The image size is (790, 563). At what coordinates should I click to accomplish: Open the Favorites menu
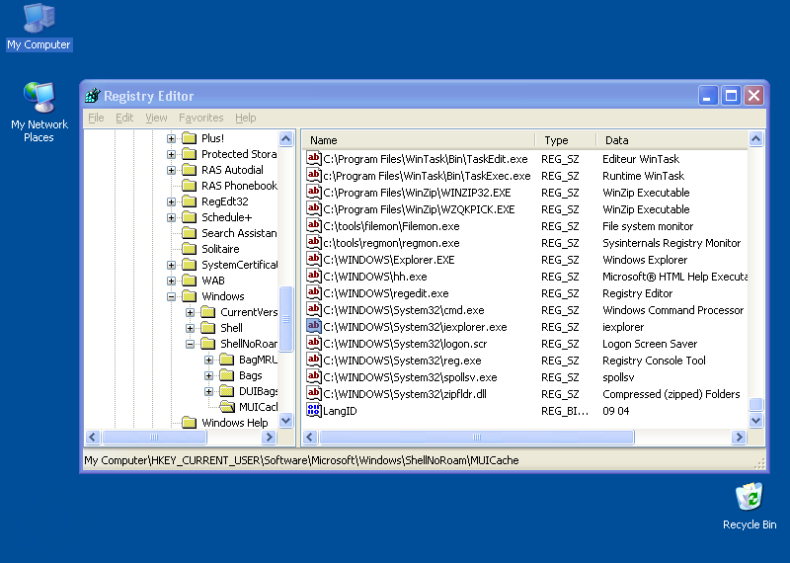pos(201,118)
